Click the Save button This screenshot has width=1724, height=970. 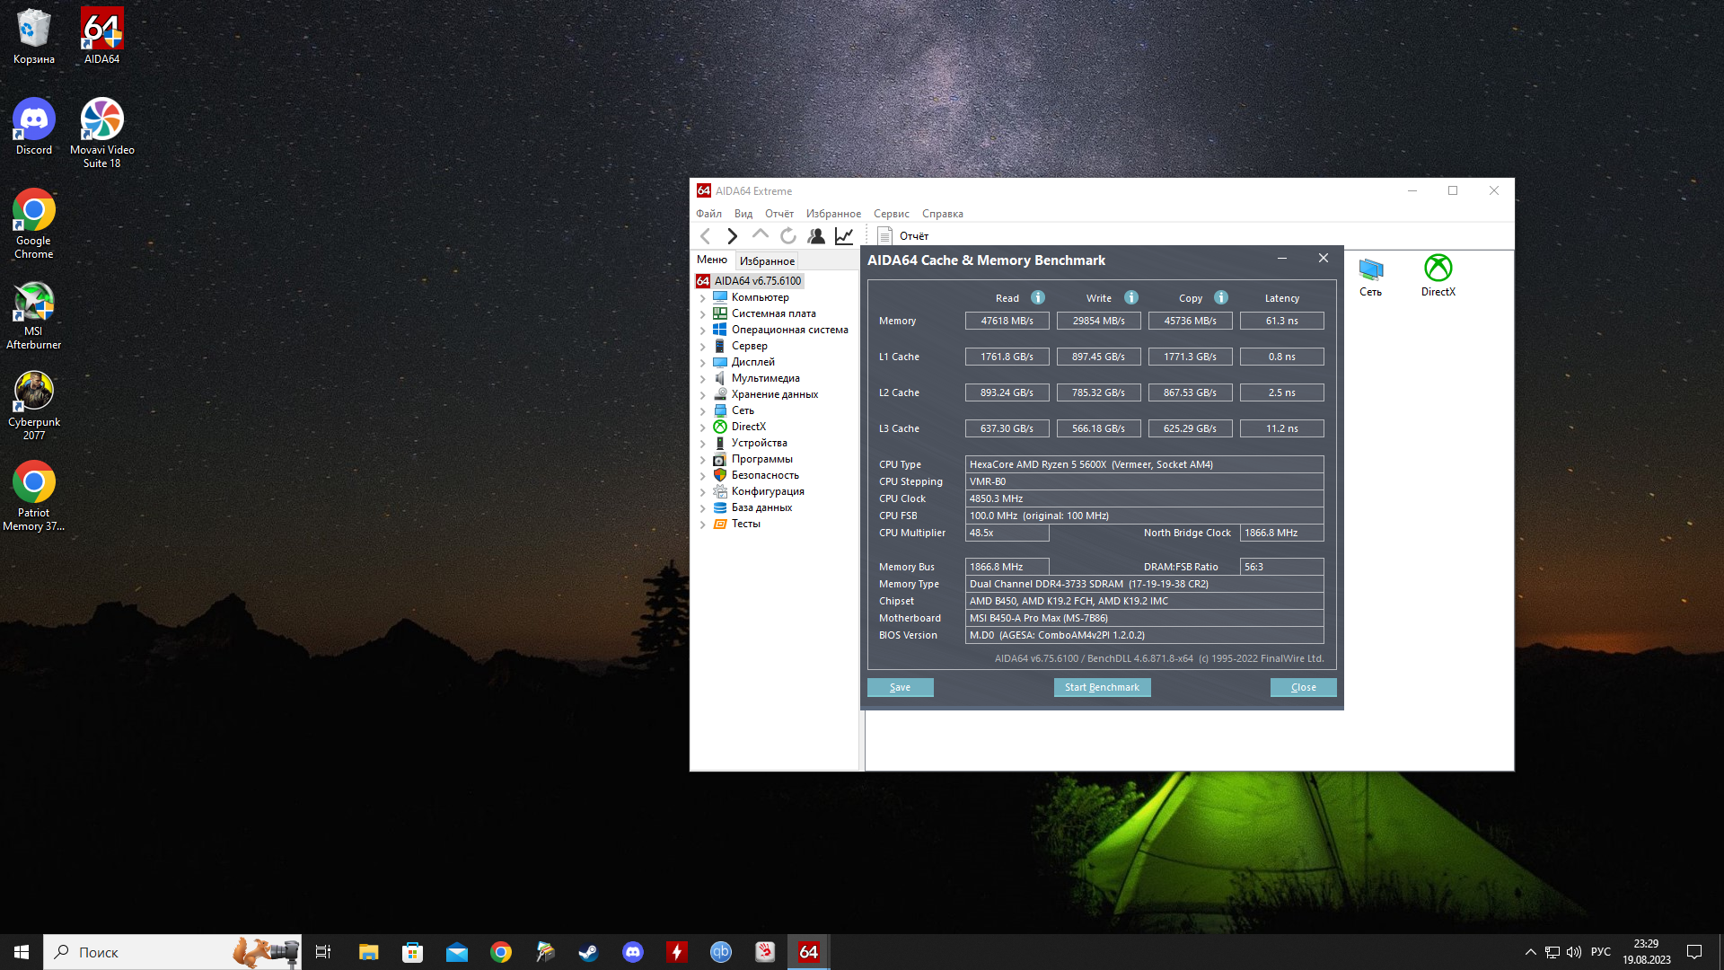(900, 687)
